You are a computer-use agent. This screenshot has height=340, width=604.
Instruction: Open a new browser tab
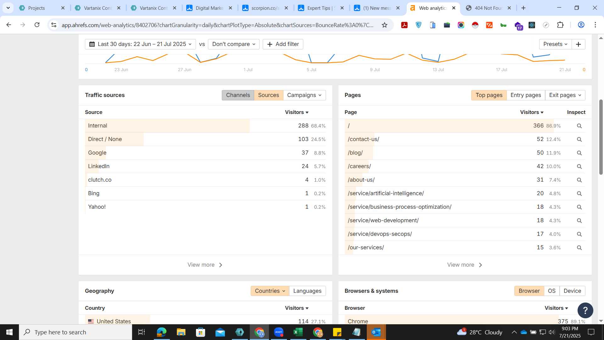[x=523, y=8]
